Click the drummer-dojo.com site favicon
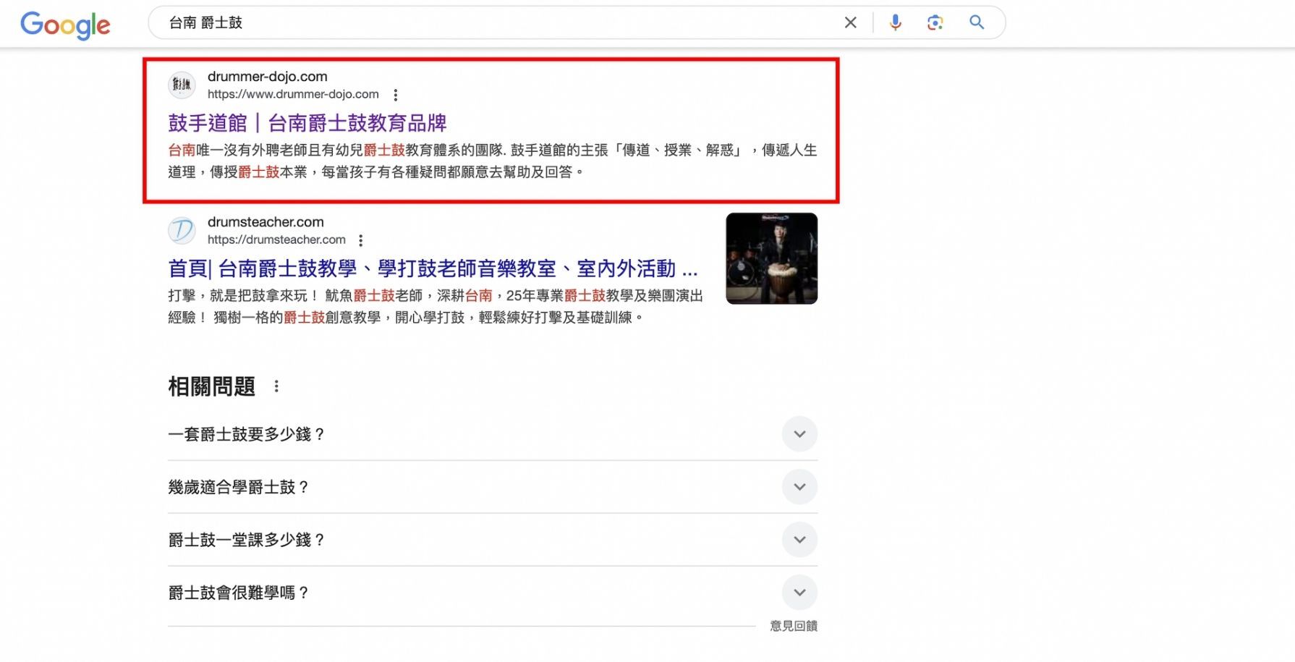The height and width of the screenshot is (662, 1295). pos(182,85)
